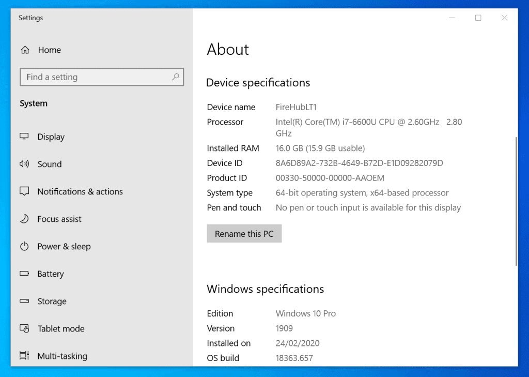Click System type value 64-bit operating system

point(362,193)
